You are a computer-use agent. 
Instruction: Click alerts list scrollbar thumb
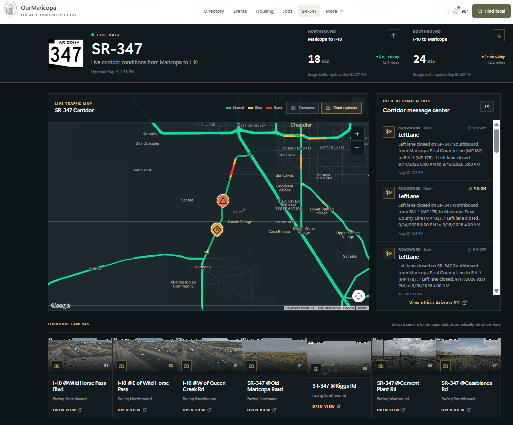[x=496, y=141]
